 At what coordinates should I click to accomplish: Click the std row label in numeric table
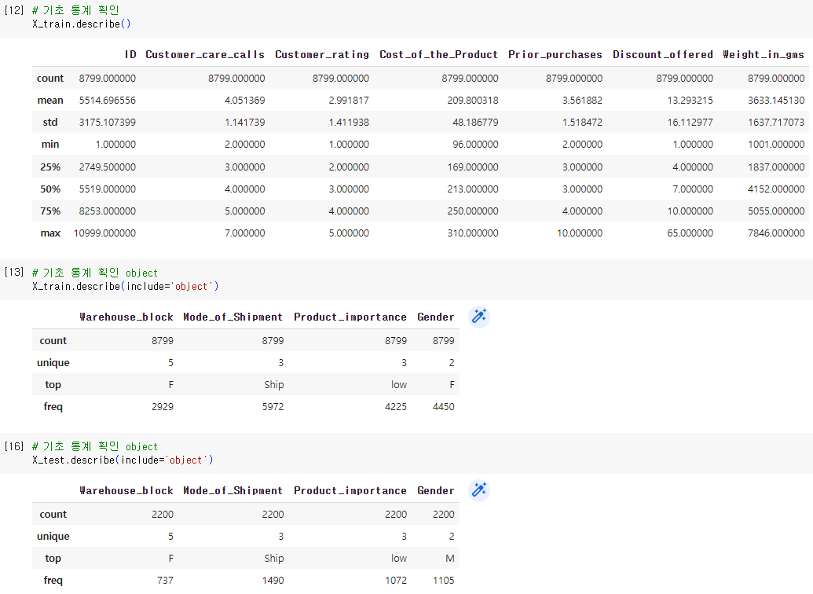point(50,123)
